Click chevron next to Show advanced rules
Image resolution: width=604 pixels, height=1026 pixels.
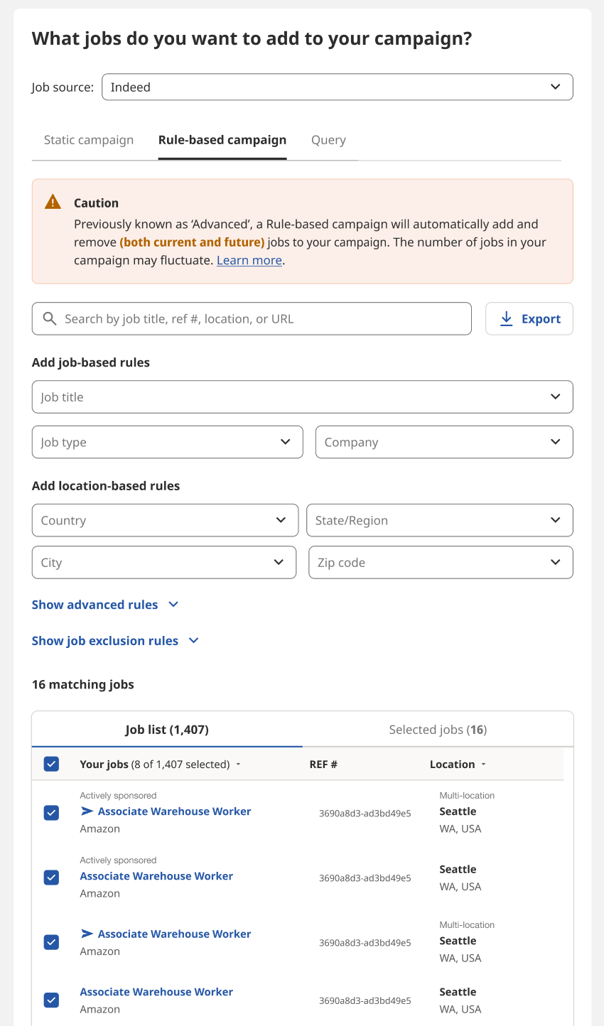(173, 605)
